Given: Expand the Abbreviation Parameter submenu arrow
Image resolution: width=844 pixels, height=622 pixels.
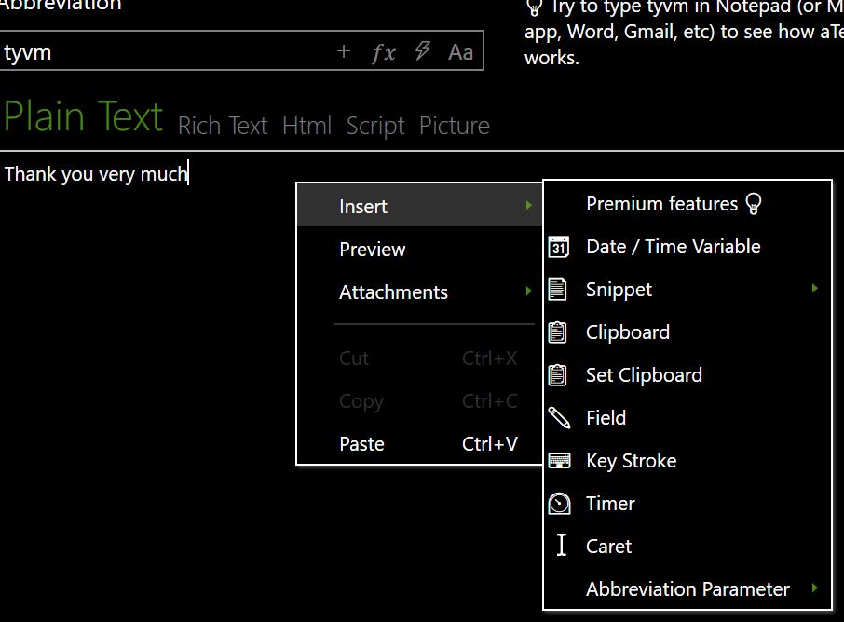Looking at the screenshot, I should pyautogui.click(x=814, y=588).
